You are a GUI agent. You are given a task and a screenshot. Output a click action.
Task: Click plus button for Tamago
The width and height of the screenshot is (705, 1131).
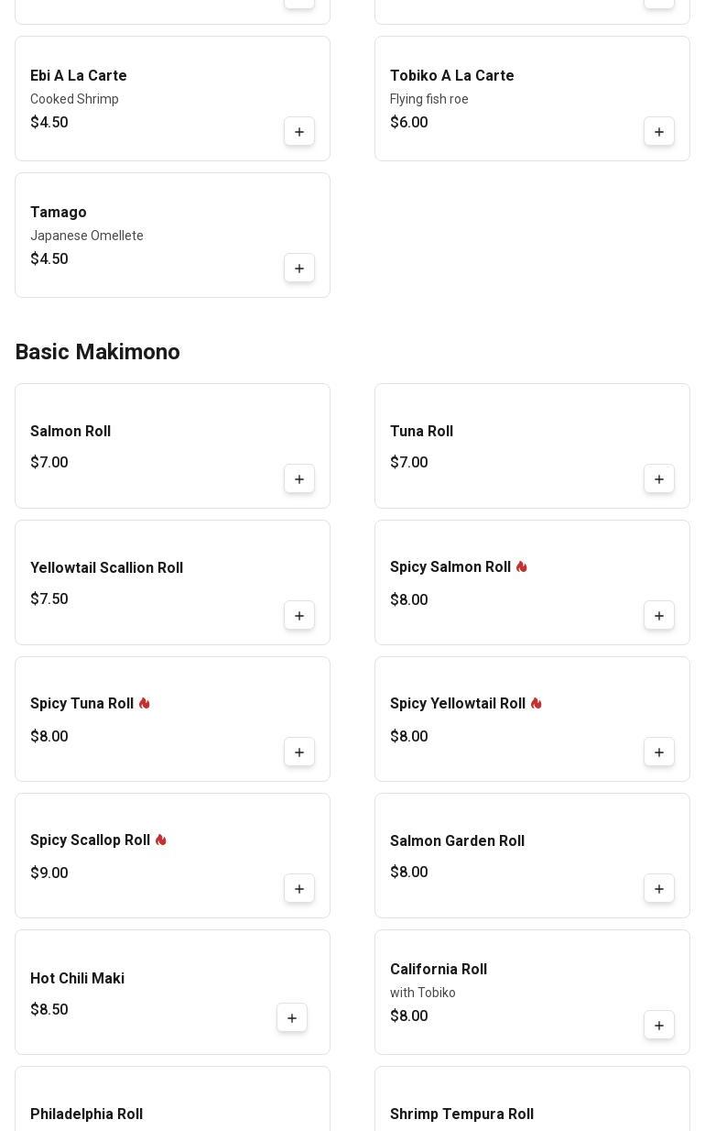(299, 269)
